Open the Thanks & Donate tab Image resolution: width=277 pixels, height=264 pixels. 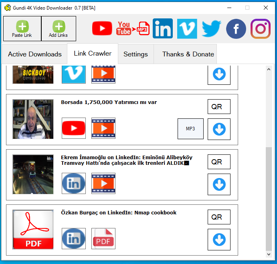(x=185, y=54)
